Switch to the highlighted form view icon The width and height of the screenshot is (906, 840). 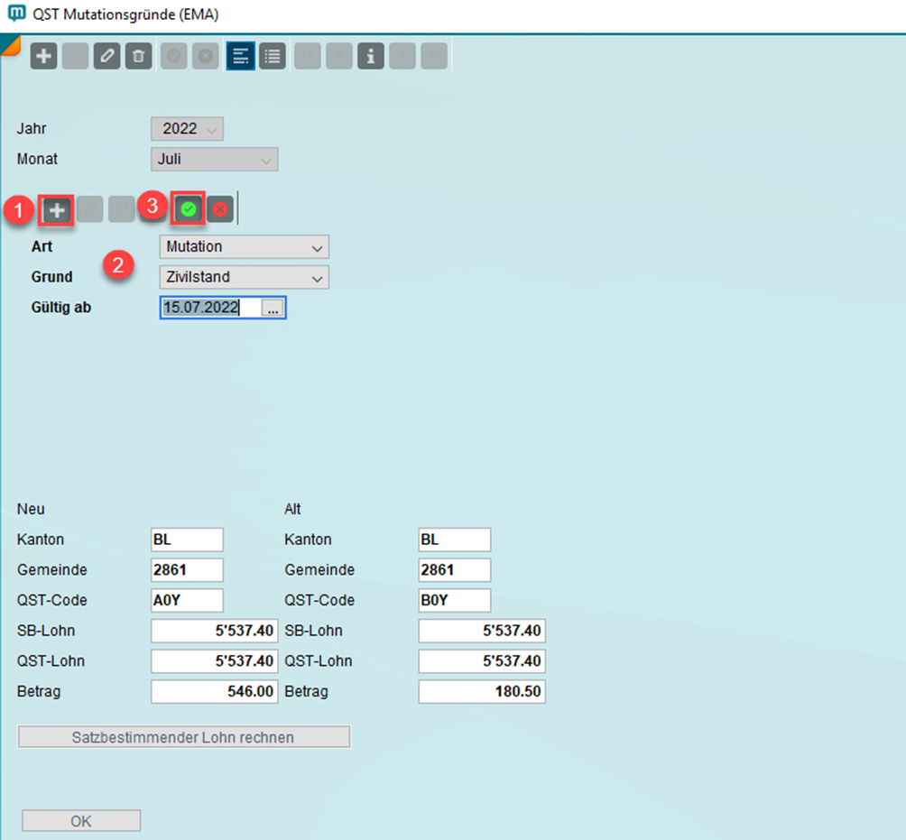(240, 56)
